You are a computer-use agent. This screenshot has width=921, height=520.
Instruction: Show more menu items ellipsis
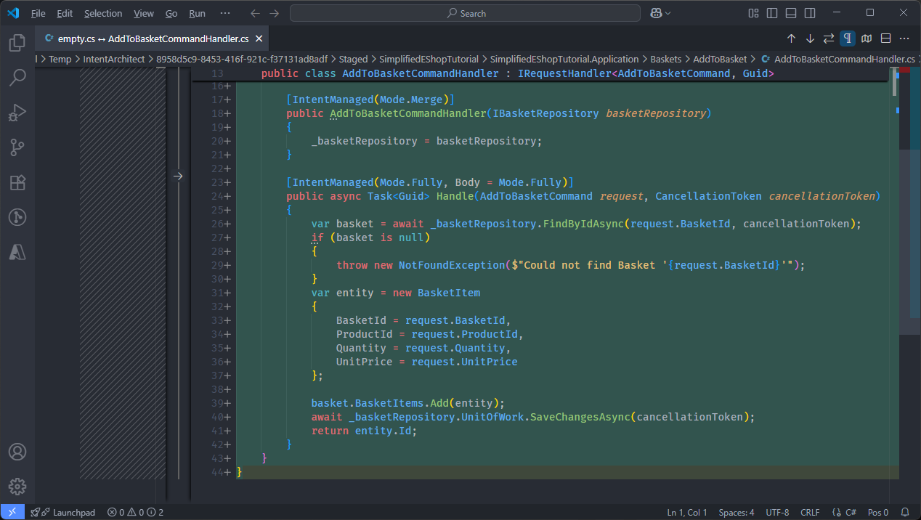(x=225, y=13)
